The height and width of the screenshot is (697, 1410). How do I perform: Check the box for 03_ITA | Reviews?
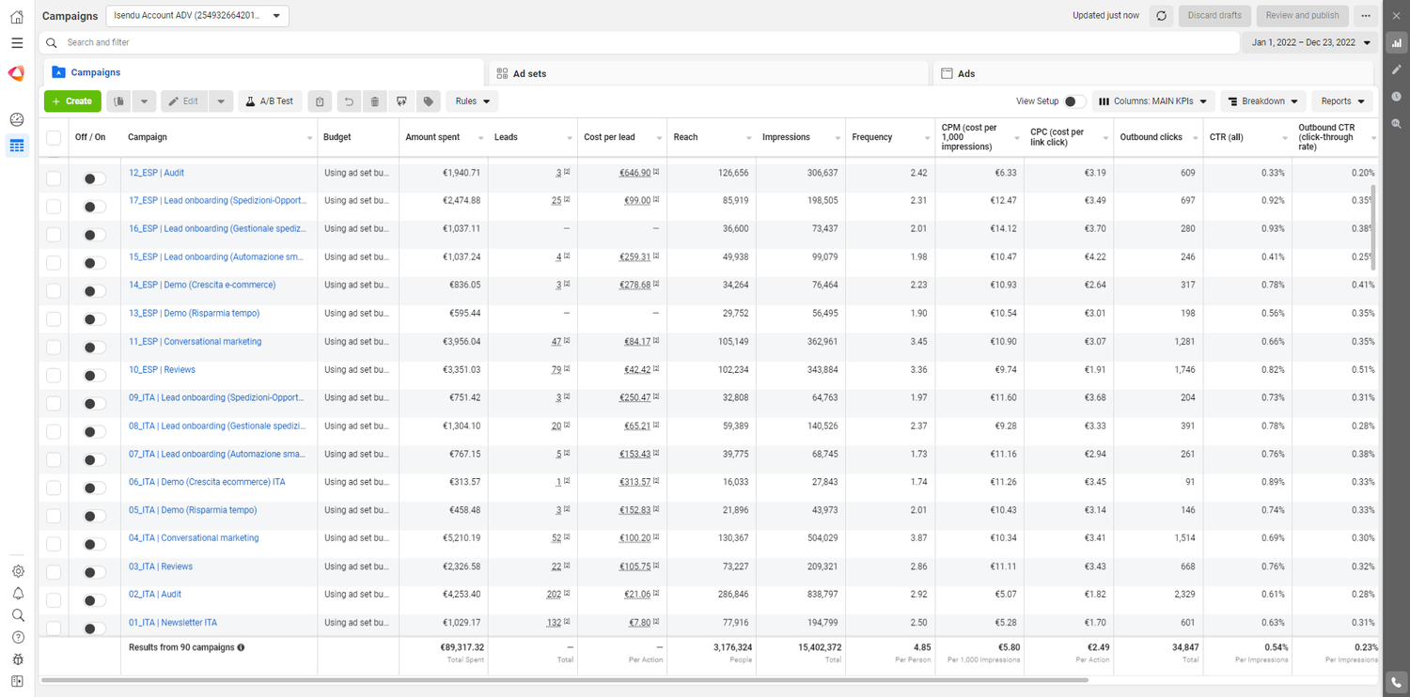pyautogui.click(x=54, y=572)
